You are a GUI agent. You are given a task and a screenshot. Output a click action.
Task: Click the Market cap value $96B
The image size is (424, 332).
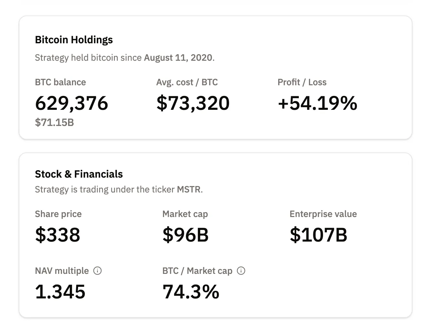coord(186,235)
